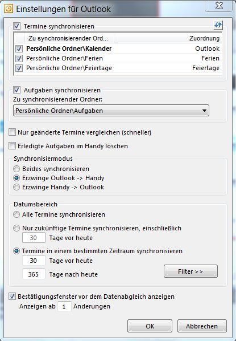Click the Tage nach heute field
236x341 pixels.
pyautogui.click(x=34, y=274)
